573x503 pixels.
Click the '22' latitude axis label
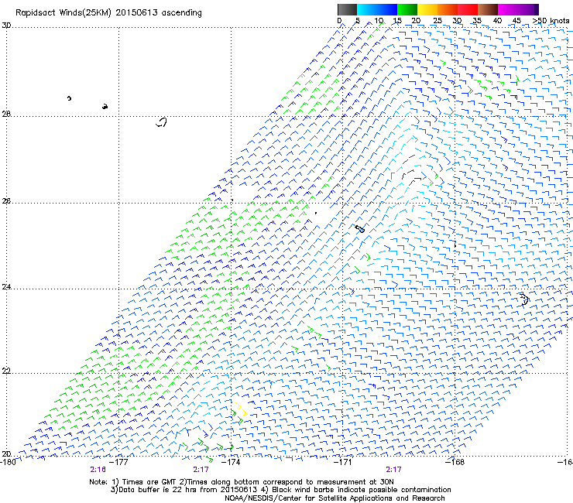pyautogui.click(x=6, y=371)
